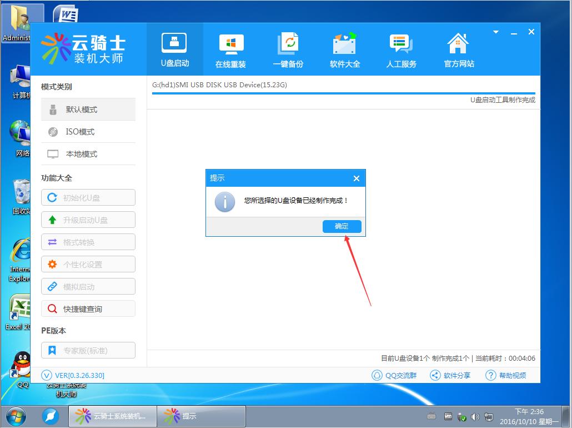Open the 帮助视频 link
The width and height of the screenshot is (572, 428).
click(506, 375)
